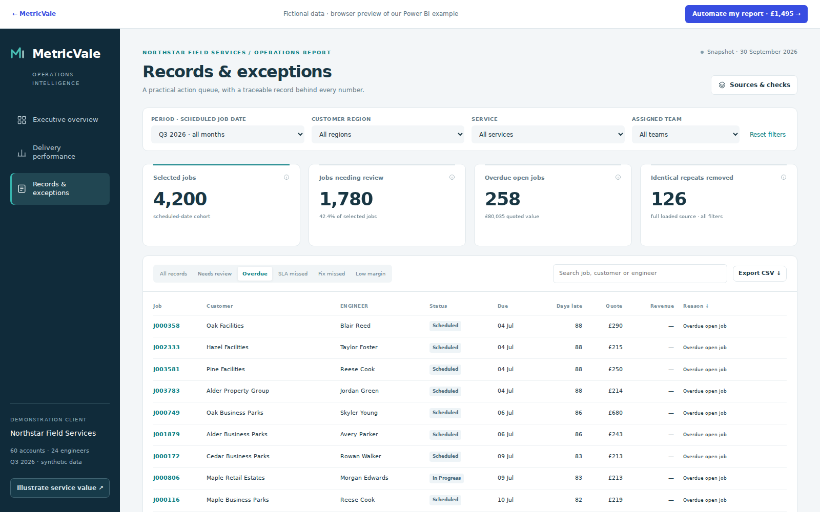Go back via MetricVale link
The width and height of the screenshot is (820, 512).
coord(34,14)
